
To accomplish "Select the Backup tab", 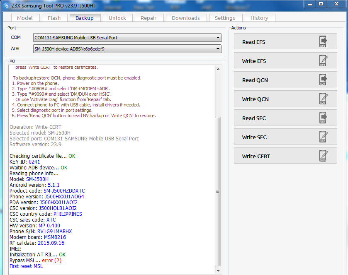I will (85, 18).
